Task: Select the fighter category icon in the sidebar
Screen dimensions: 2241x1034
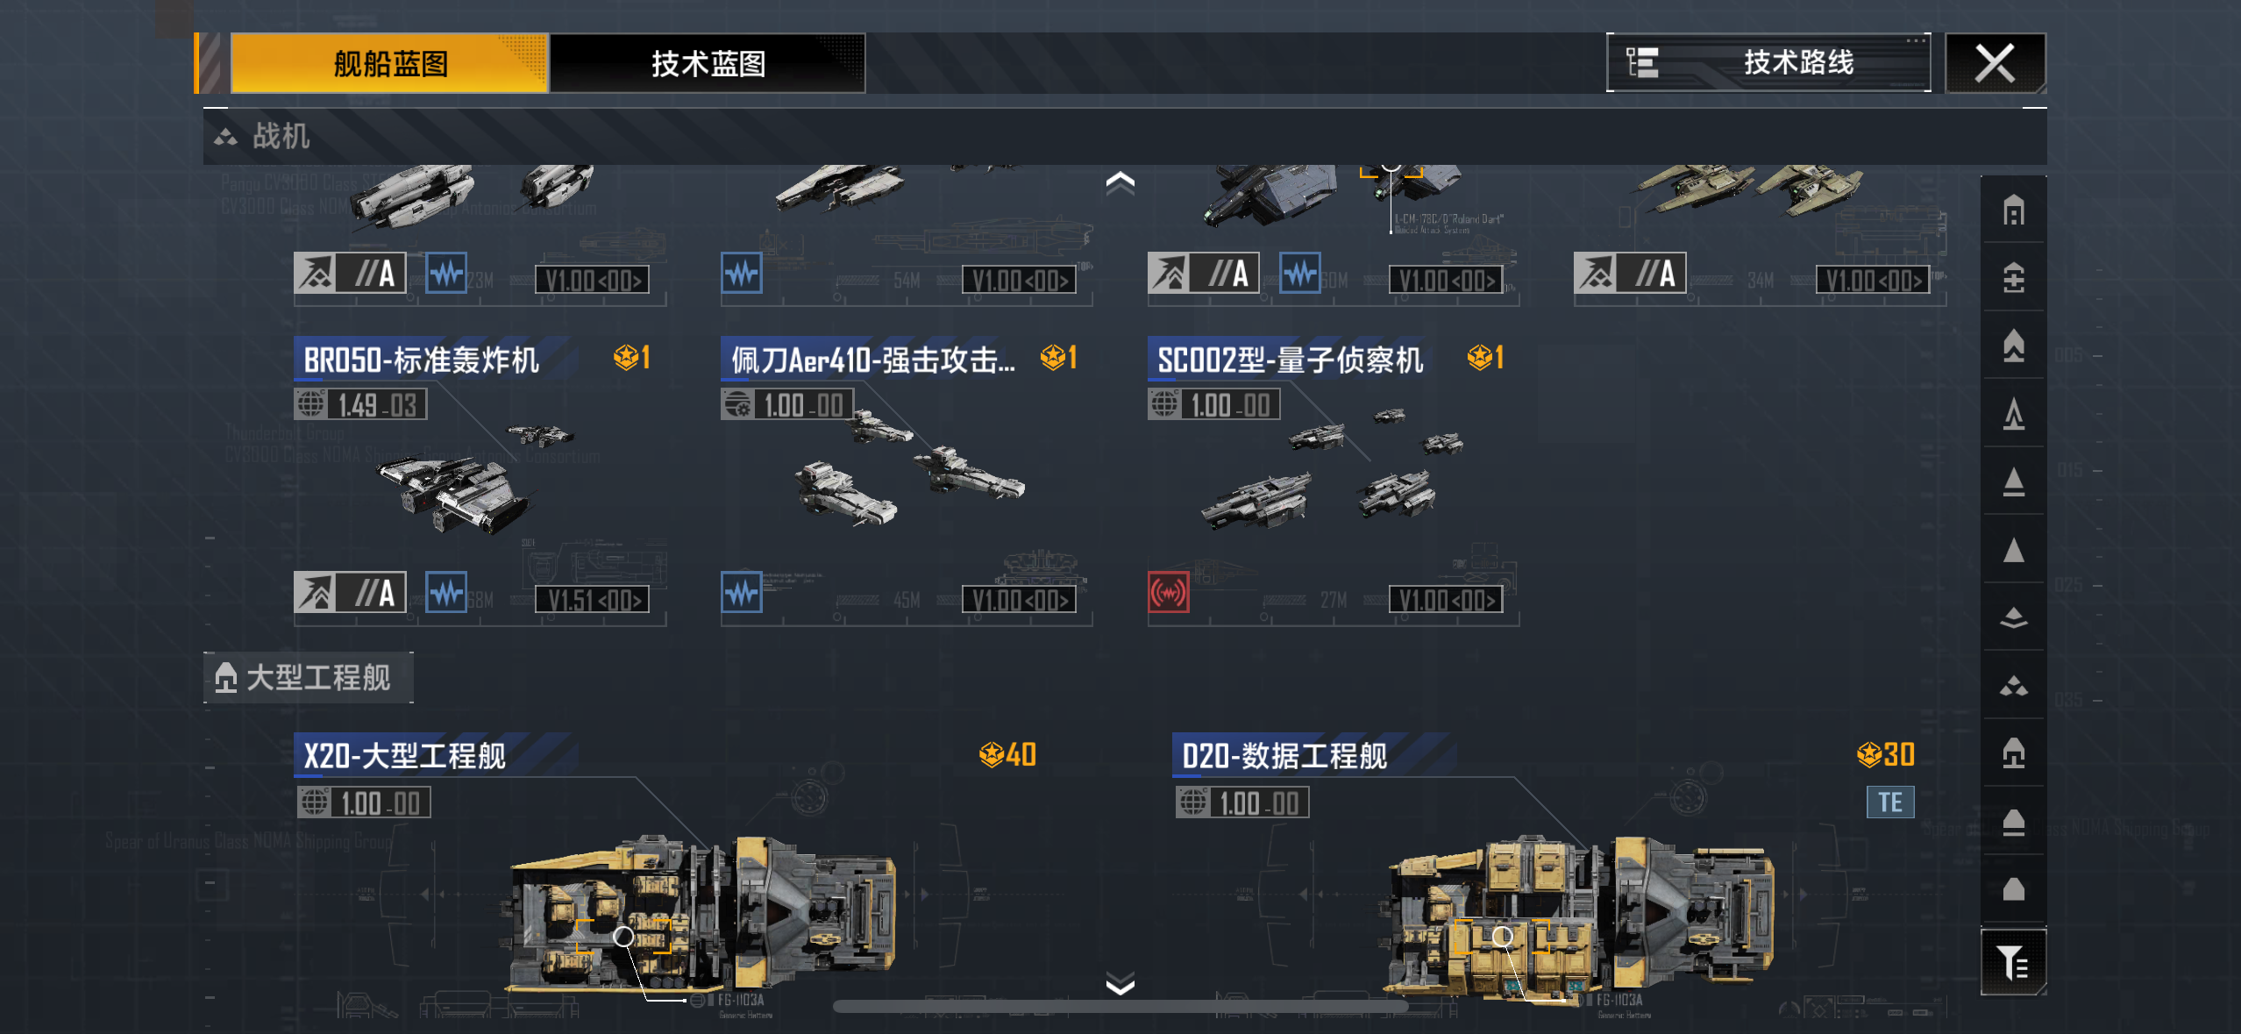Action: [2013, 686]
